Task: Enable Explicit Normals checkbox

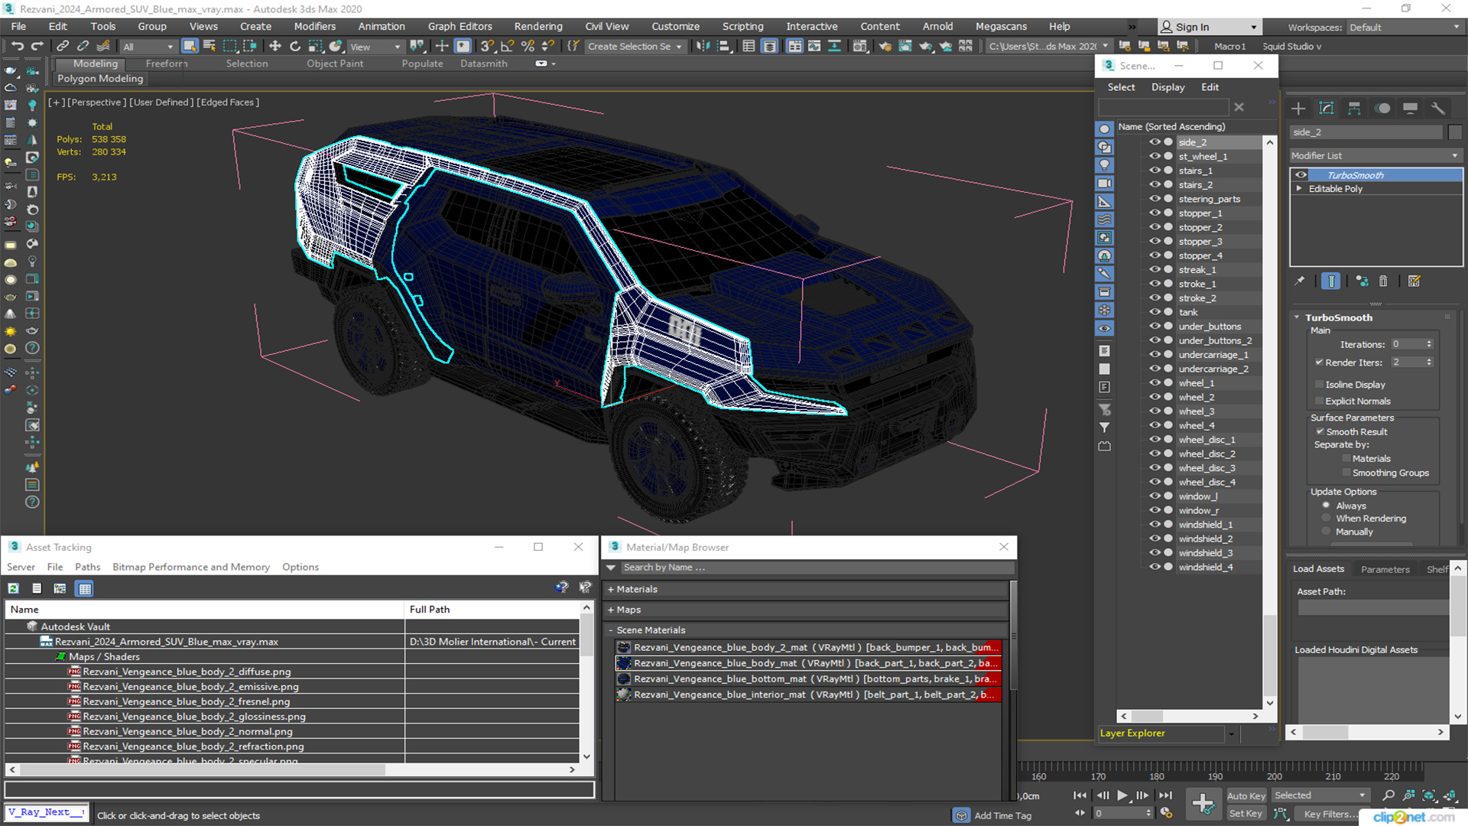Action: (1319, 401)
